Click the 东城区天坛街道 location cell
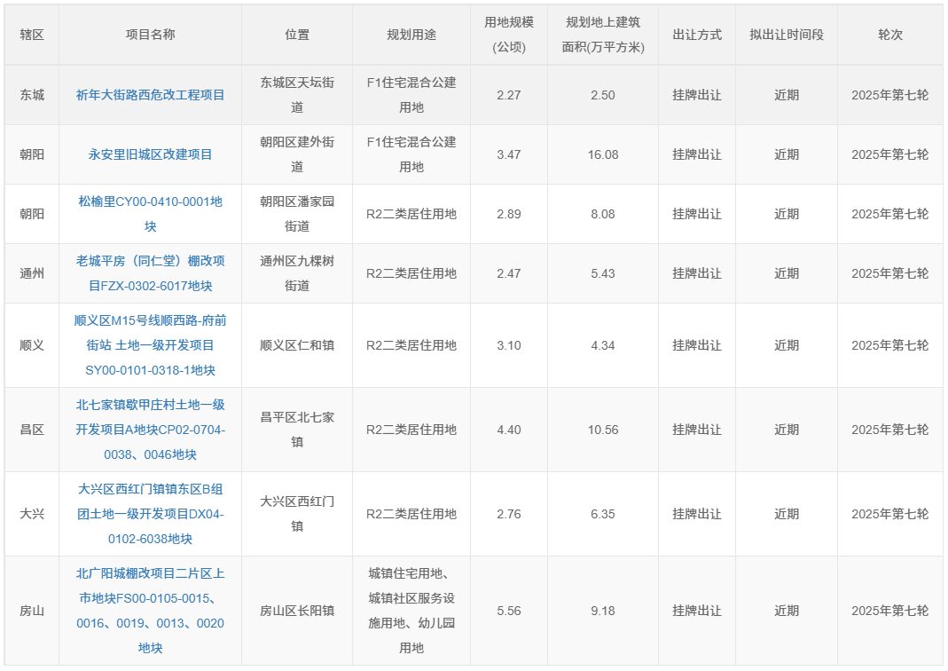 [x=297, y=95]
